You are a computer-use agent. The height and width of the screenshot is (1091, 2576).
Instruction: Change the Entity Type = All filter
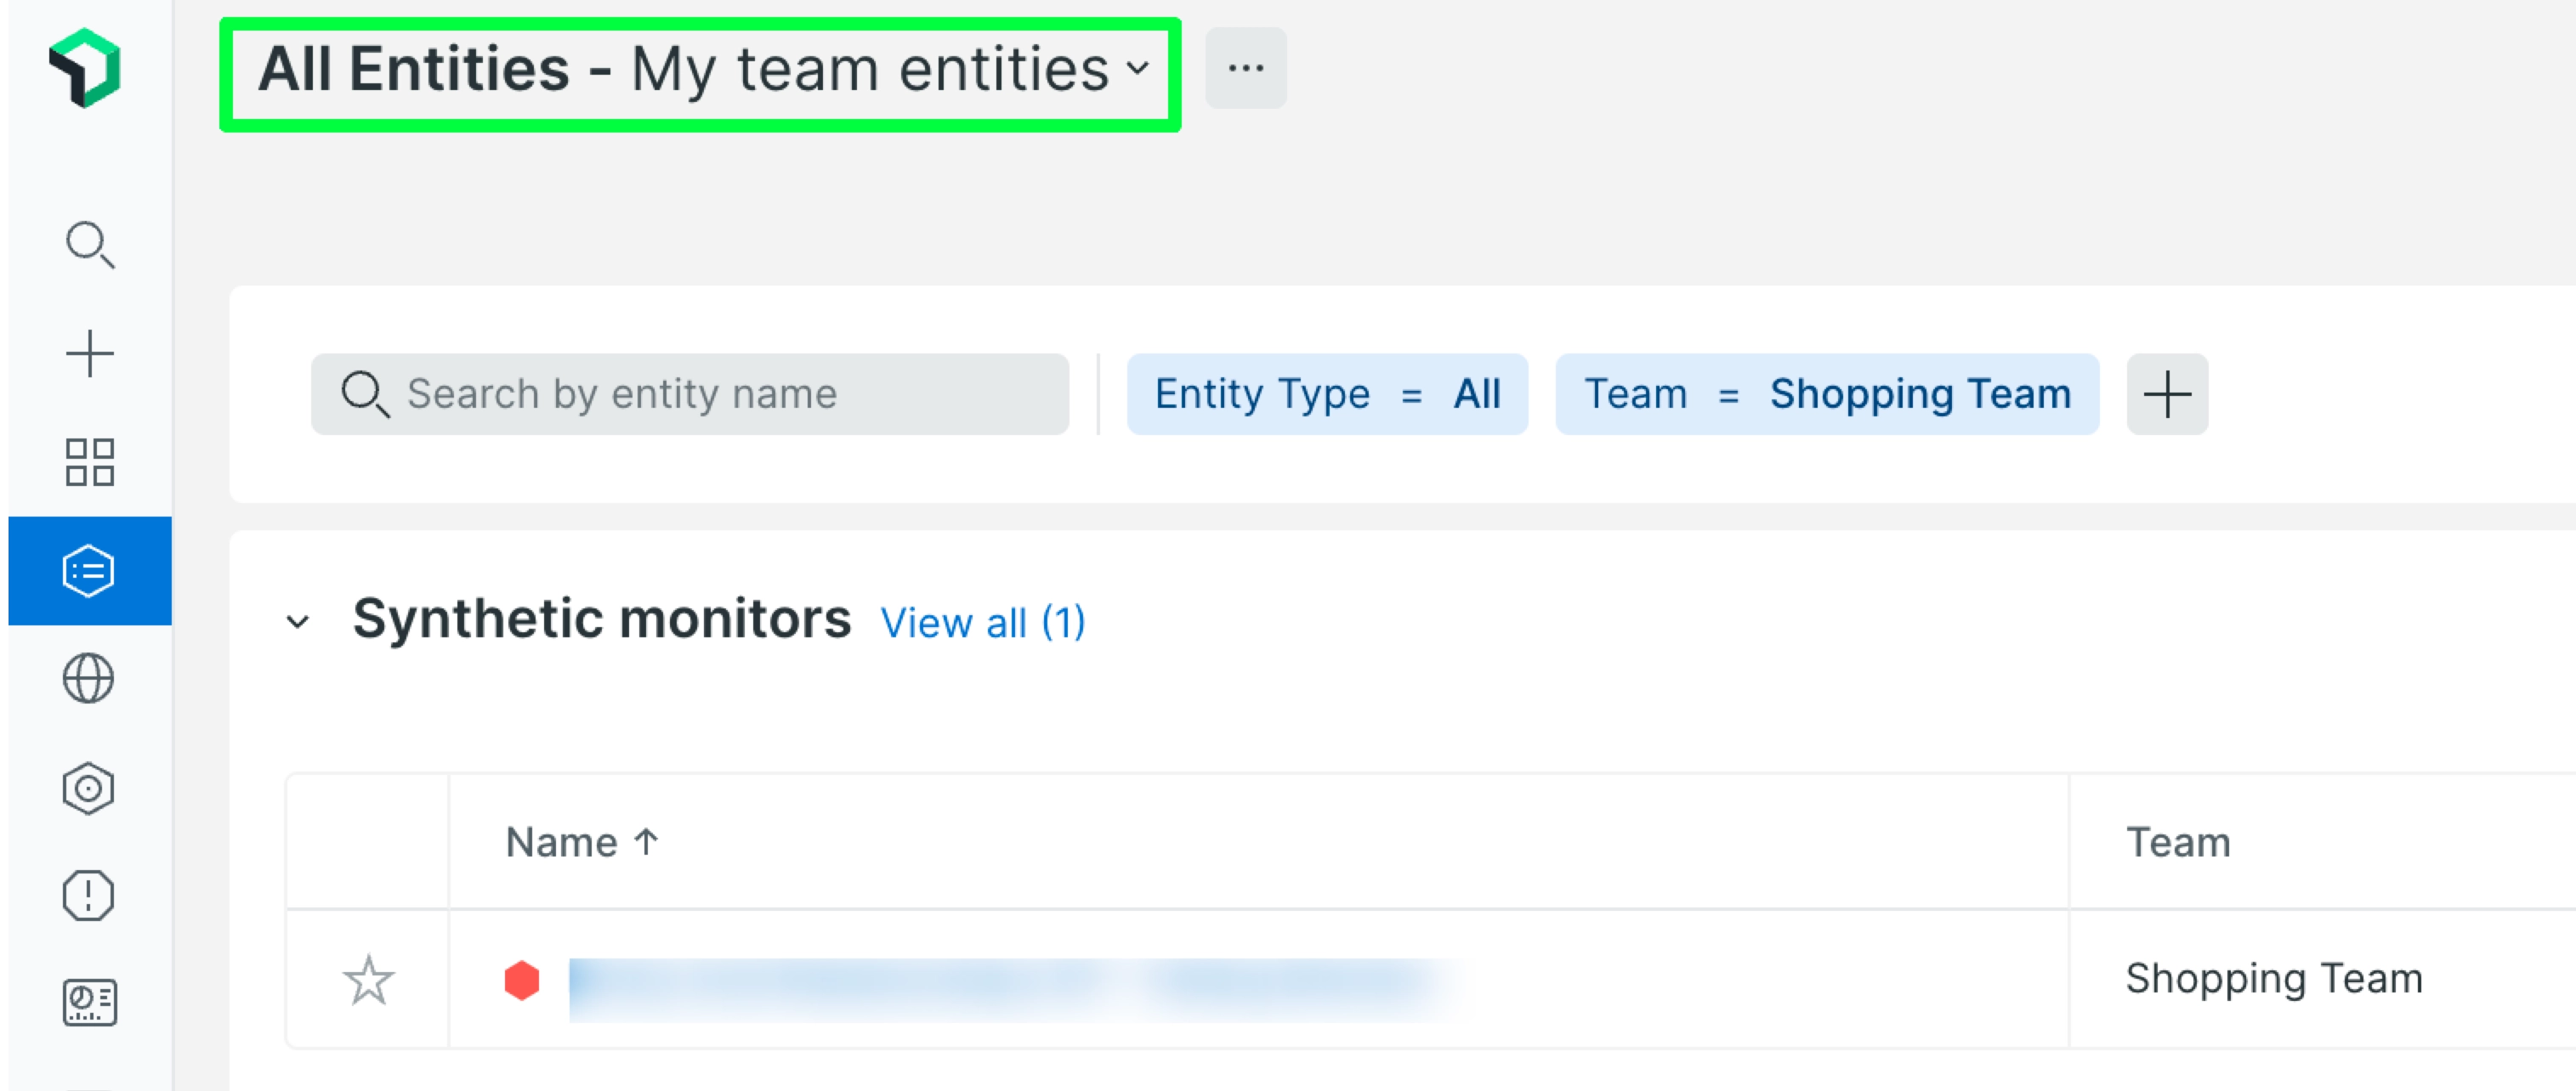tap(1326, 393)
